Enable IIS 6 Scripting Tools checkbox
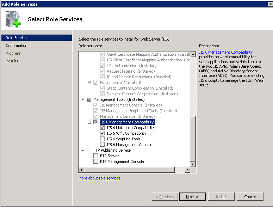Viewport: 273px width, 207px height. tap(103, 139)
